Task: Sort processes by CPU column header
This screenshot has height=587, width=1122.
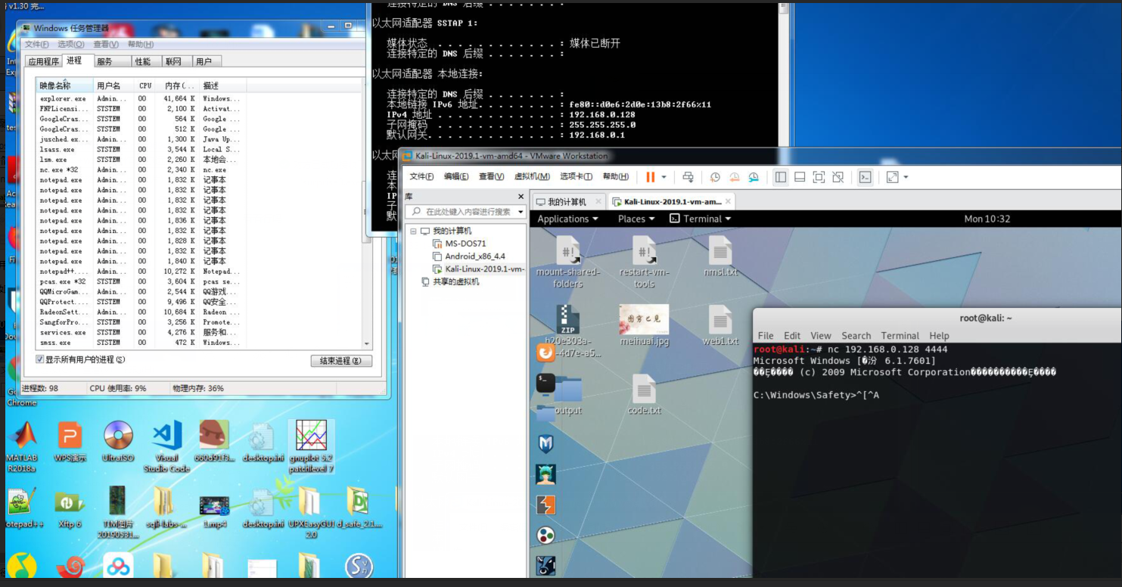Action: coord(145,85)
